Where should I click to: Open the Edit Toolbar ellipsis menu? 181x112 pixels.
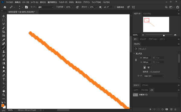point(4,99)
